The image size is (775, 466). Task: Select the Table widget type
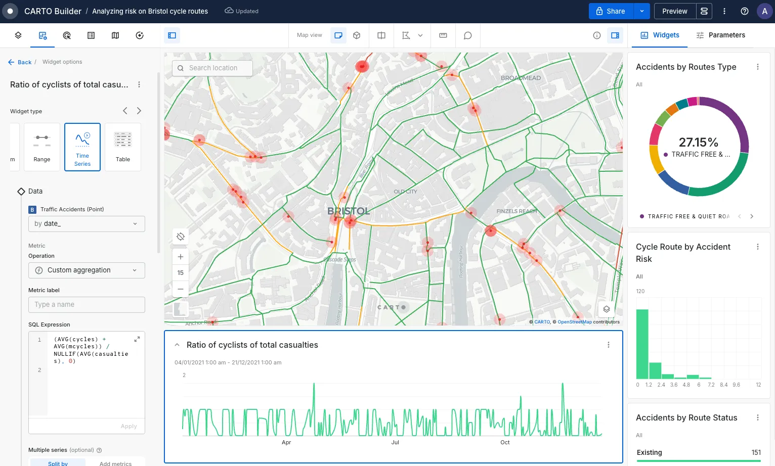click(x=123, y=147)
